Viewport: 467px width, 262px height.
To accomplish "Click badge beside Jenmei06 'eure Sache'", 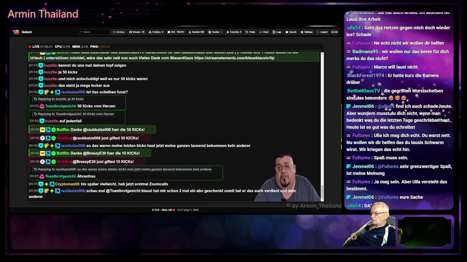I will tap(348, 197).
